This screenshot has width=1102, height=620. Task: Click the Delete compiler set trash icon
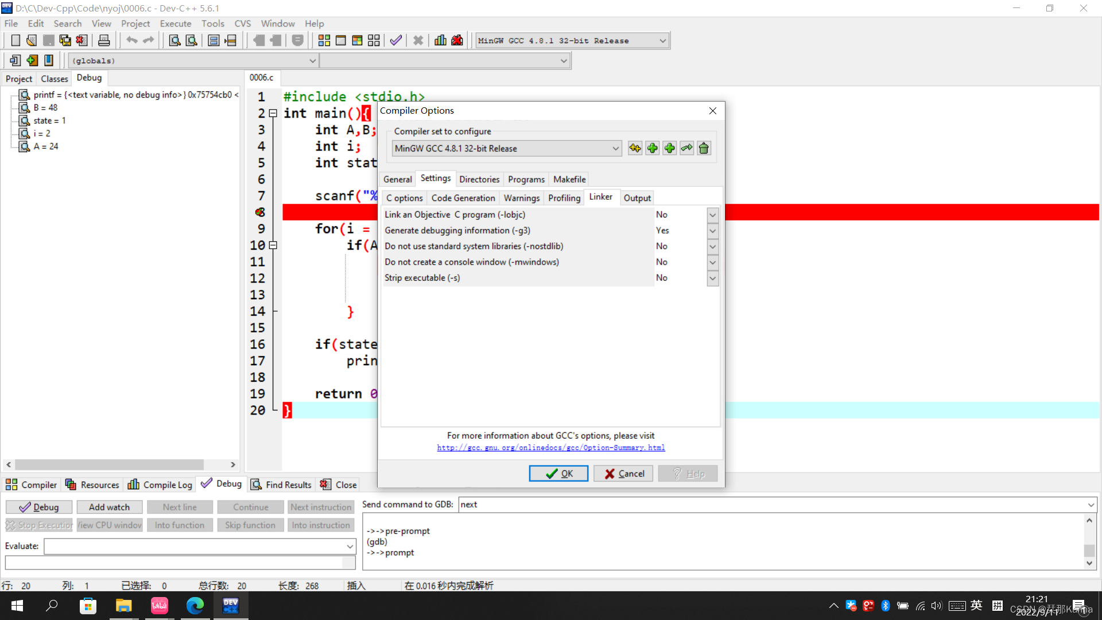704,148
